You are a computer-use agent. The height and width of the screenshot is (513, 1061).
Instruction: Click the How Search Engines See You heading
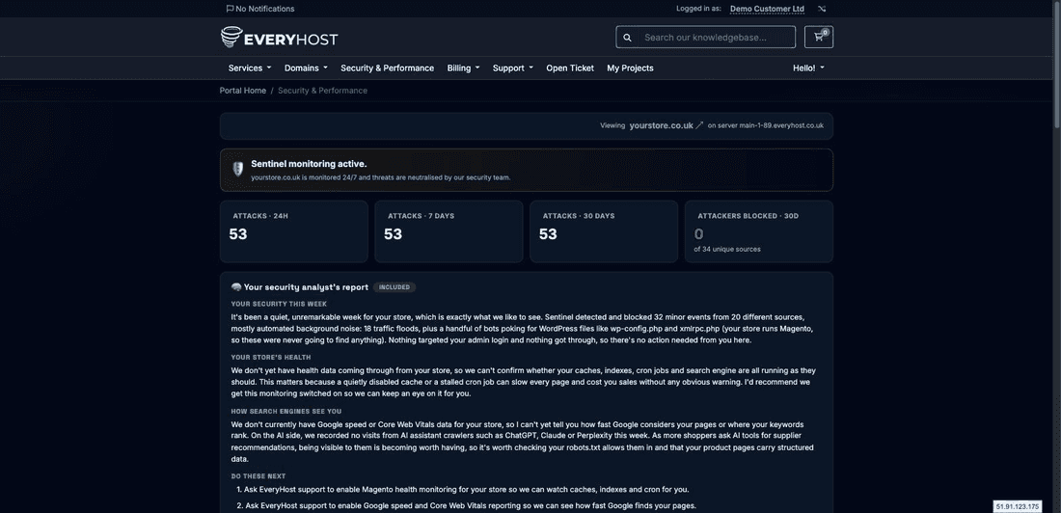click(x=286, y=411)
